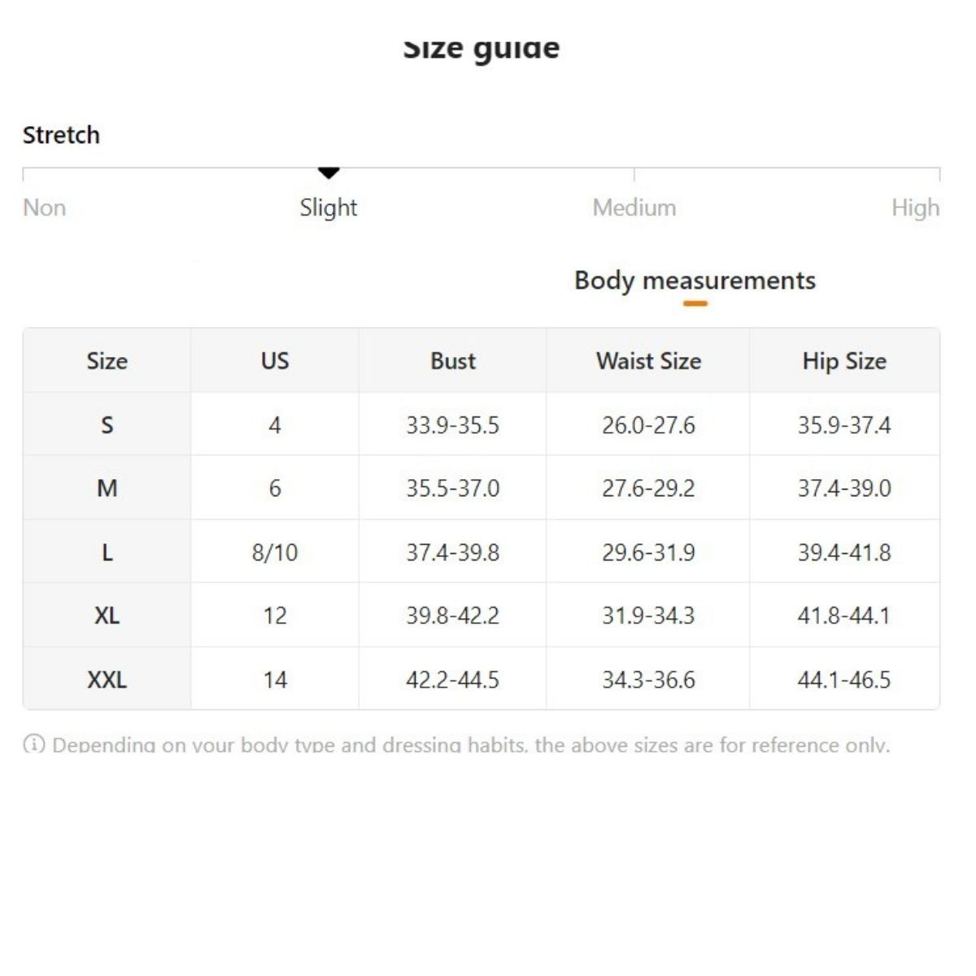Click the US column header

coord(275,361)
